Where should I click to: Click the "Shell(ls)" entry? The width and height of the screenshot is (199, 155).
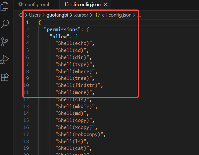pos(71,141)
